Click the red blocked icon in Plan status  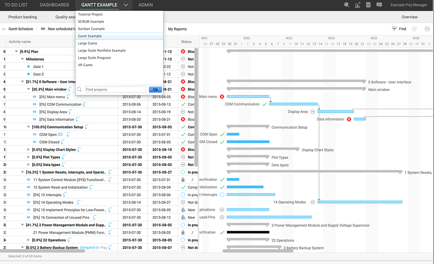point(183,51)
